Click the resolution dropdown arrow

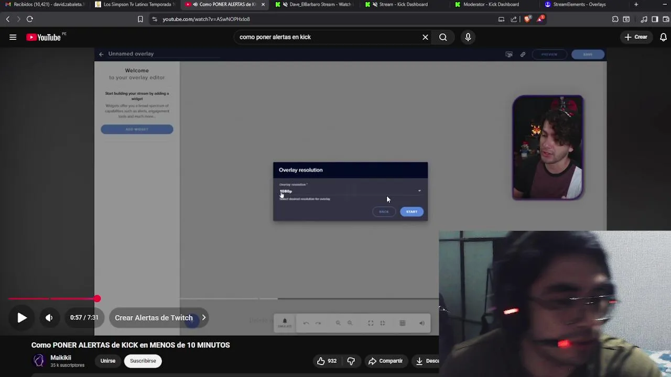tap(419, 191)
